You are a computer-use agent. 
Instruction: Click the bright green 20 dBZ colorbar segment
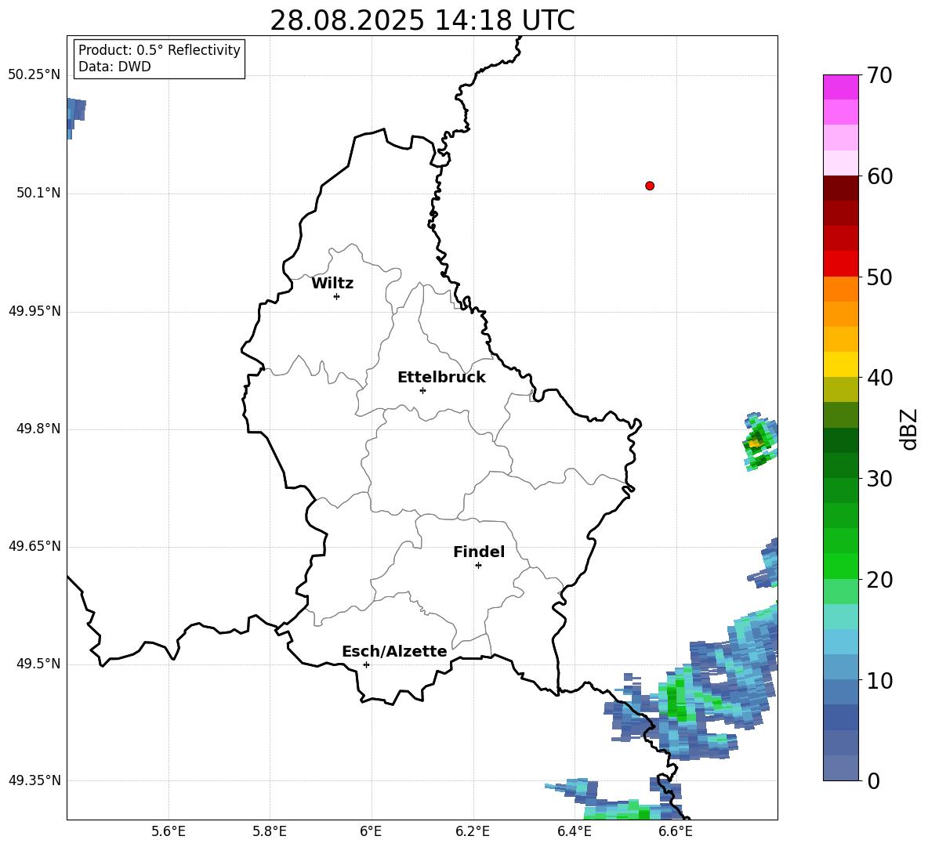(840, 566)
